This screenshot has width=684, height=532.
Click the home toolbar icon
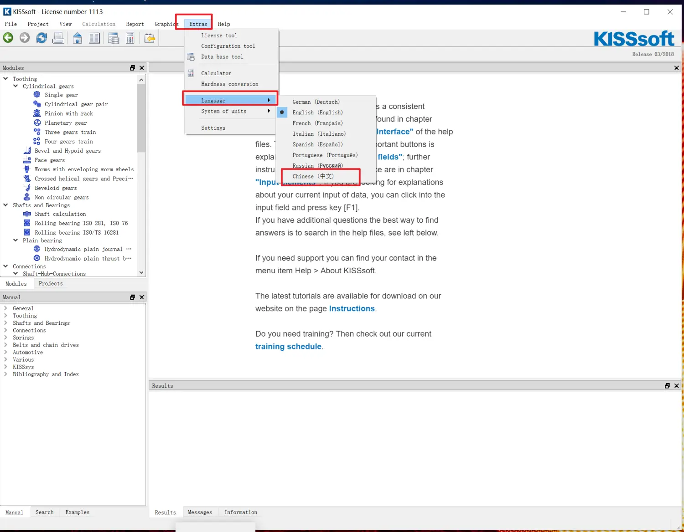point(78,38)
